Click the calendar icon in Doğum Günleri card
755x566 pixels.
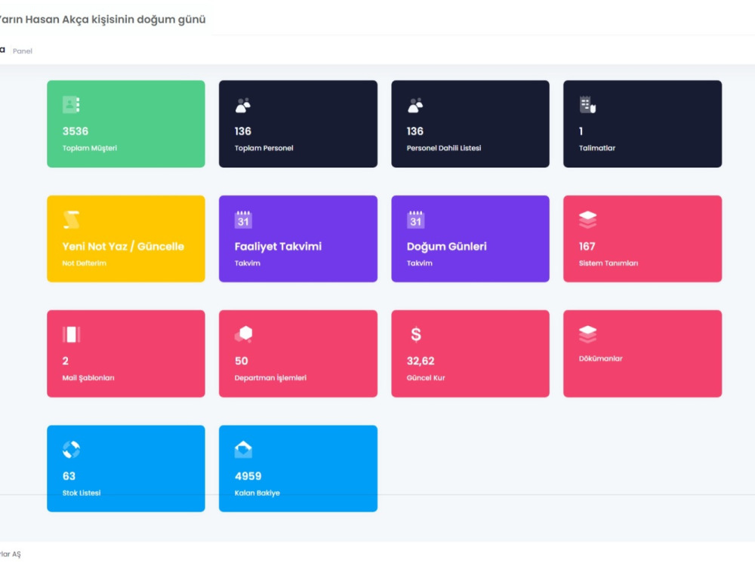point(415,220)
